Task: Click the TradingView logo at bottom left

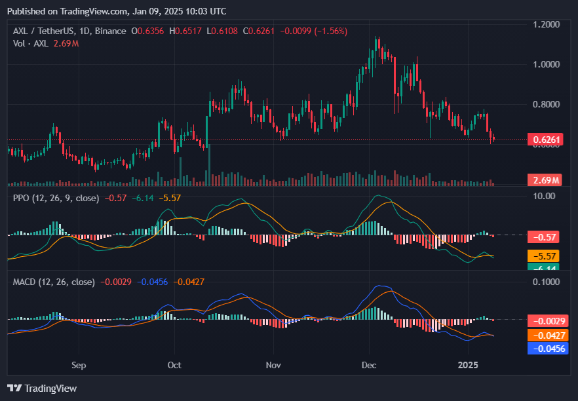Action: [42, 388]
